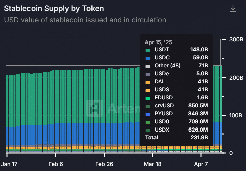This screenshot has width=246, height=171.
Task: Click the Stablecoin Supply by Token title
Action: [x=54, y=8]
